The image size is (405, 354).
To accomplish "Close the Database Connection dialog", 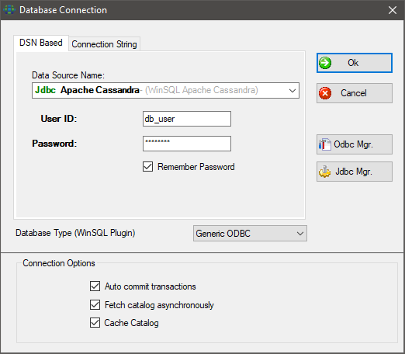I will [x=393, y=10].
